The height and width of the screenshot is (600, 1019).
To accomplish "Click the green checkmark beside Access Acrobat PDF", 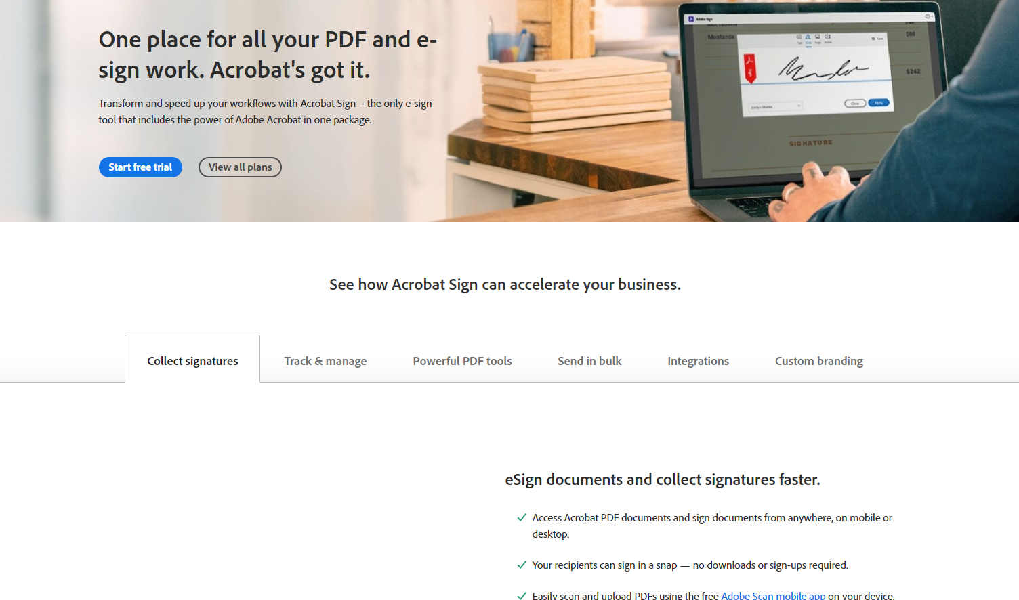I will pos(522,518).
